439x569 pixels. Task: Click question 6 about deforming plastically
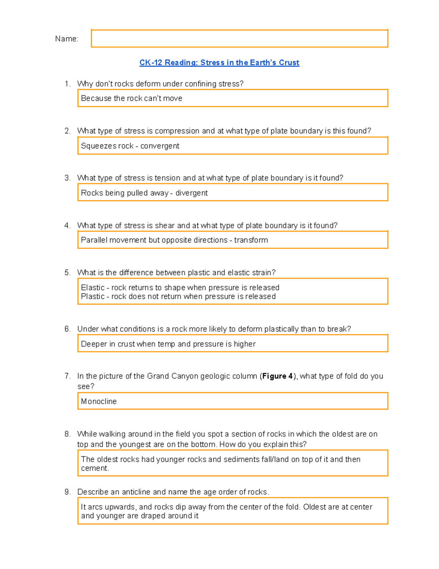click(214, 329)
